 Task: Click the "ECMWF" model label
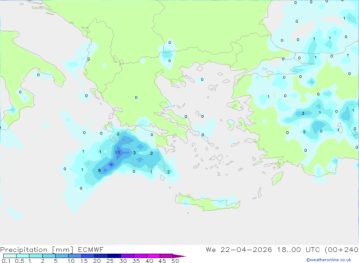pos(91,250)
